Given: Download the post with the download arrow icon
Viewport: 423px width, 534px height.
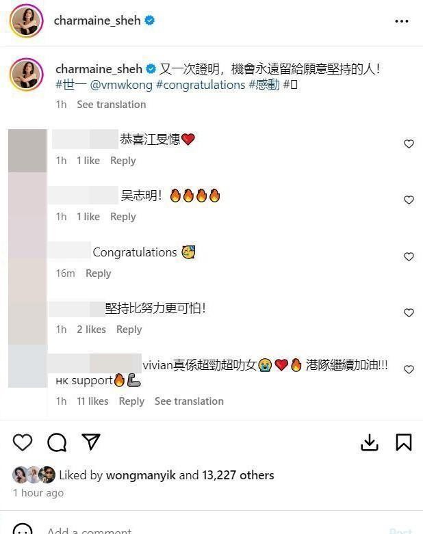Looking at the screenshot, I should click(370, 442).
